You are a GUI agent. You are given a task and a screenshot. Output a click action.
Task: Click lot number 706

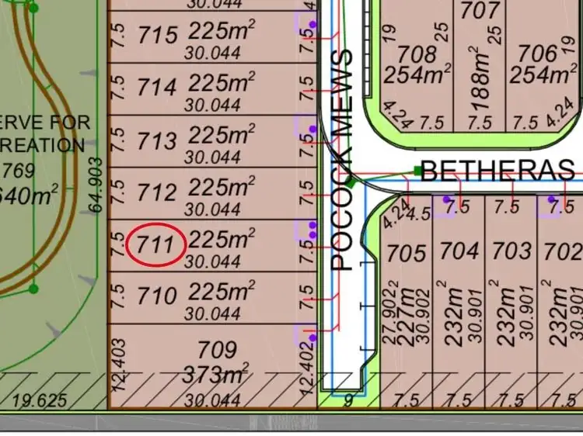tap(538, 53)
